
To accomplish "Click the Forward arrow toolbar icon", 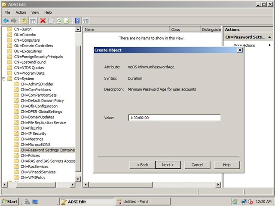I will pos(14,21).
